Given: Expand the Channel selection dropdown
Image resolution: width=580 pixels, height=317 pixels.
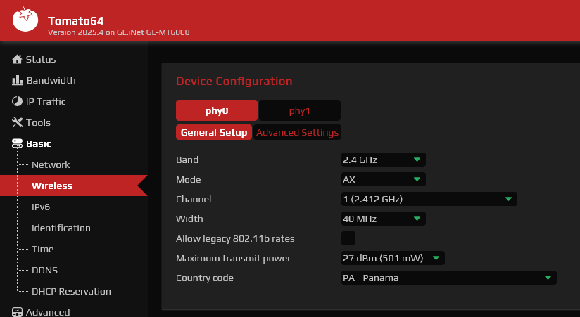Looking at the screenshot, I should coord(429,199).
